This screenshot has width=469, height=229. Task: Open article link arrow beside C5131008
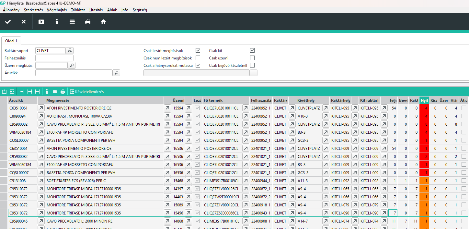pos(41,181)
